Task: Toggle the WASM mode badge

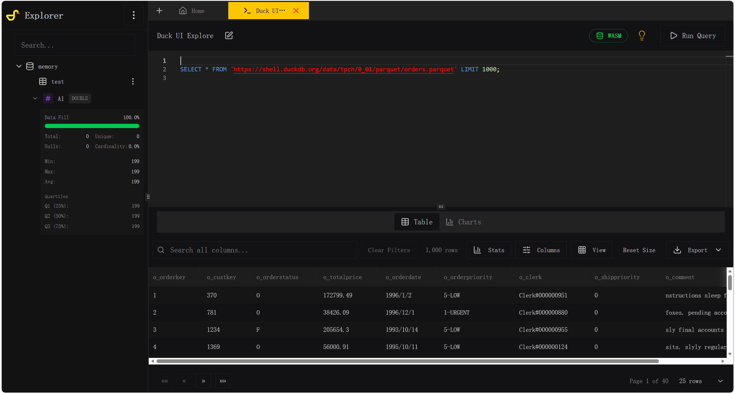Action: 608,36
